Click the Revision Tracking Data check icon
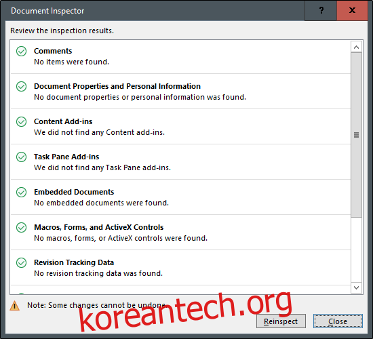The image size is (373, 339). [22, 262]
